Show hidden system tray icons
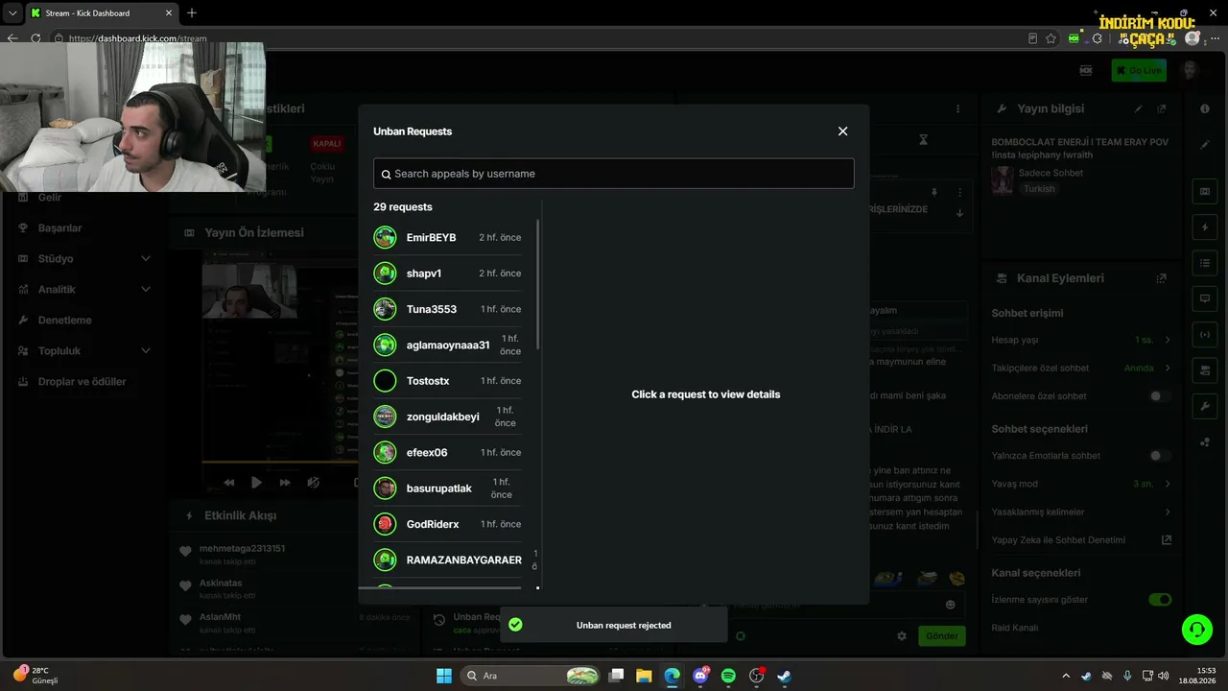 (1066, 676)
